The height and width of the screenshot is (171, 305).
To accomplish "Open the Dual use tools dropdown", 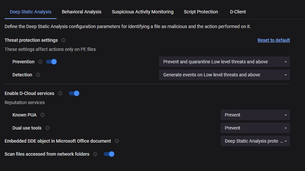I will pyautogui.click(x=255, y=128).
